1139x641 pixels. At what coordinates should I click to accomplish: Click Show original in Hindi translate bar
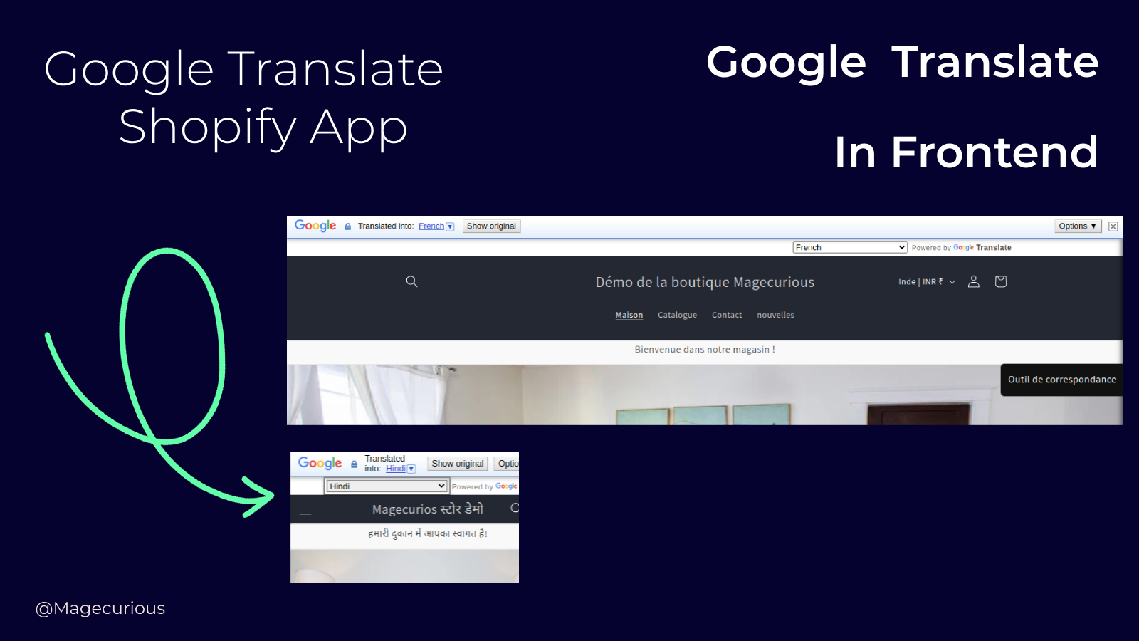pyautogui.click(x=458, y=464)
